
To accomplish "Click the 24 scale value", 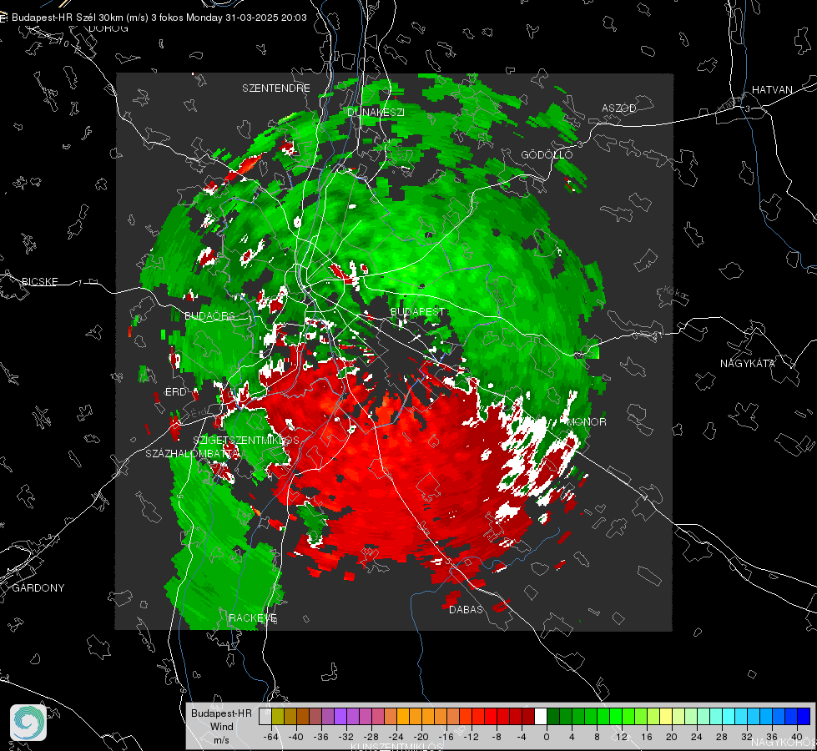I will click(x=697, y=737).
